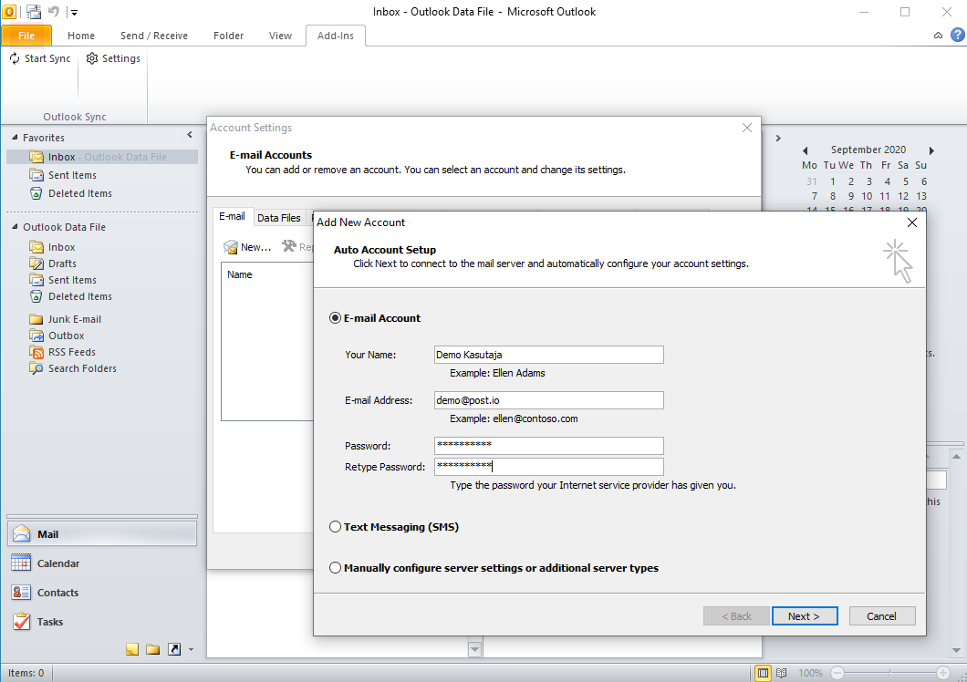This screenshot has width=967, height=682.
Task: Select September 5 in calendar
Action: coord(905,181)
